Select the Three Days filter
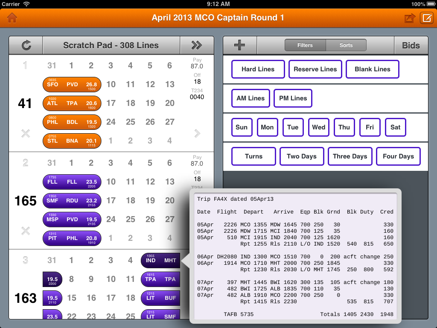The width and height of the screenshot is (437, 328). point(350,156)
